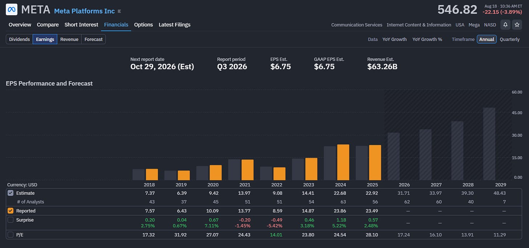529x248 pixels.
Task: Click the META ticker symbol
Action: (x=36, y=9)
